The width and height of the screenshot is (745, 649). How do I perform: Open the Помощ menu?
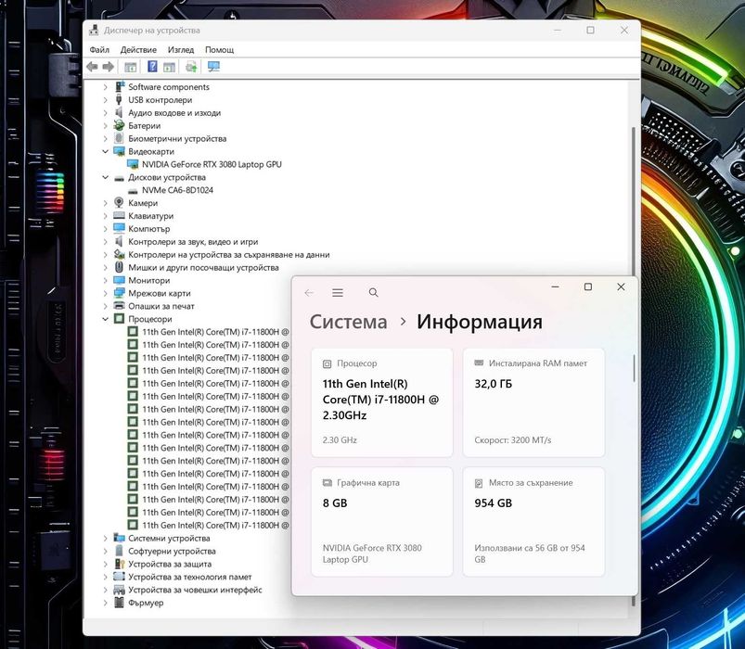[219, 49]
